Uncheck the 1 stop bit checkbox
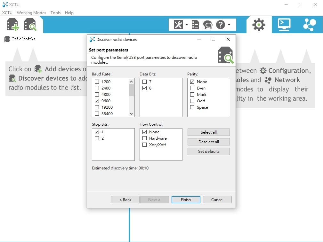 (x=97, y=132)
